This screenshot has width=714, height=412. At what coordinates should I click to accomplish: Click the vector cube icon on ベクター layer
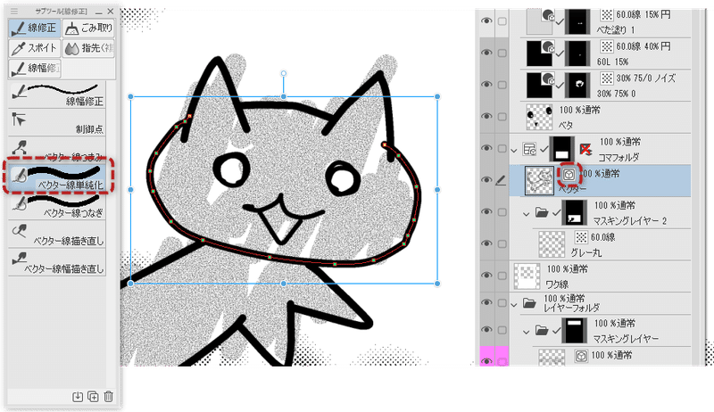pyautogui.click(x=569, y=175)
